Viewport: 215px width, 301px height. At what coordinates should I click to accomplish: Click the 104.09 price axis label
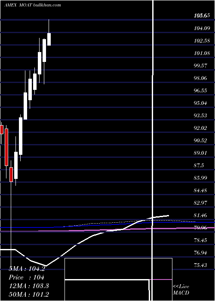202,28
